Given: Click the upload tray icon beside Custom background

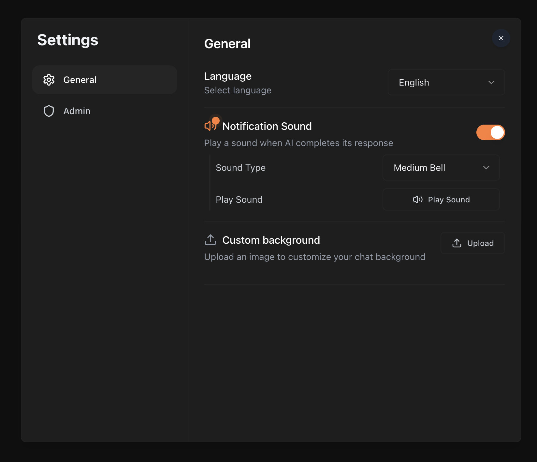Looking at the screenshot, I should 210,240.
